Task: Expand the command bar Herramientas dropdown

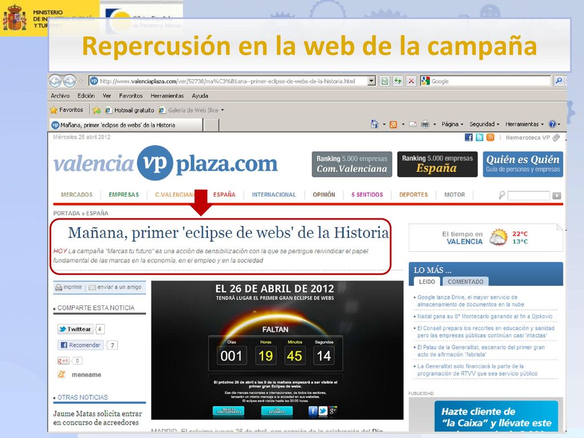Action: [525, 124]
